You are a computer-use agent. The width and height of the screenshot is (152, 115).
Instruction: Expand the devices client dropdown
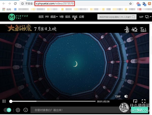click(x=148, y=17)
